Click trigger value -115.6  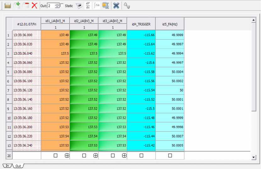141,63
